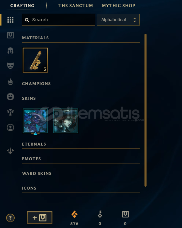Filter loot by chests icon
182x228 pixels.
10,35
